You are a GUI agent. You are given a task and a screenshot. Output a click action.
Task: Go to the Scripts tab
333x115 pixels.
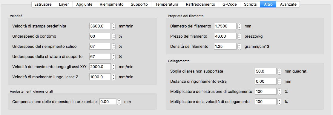coord(250,4)
